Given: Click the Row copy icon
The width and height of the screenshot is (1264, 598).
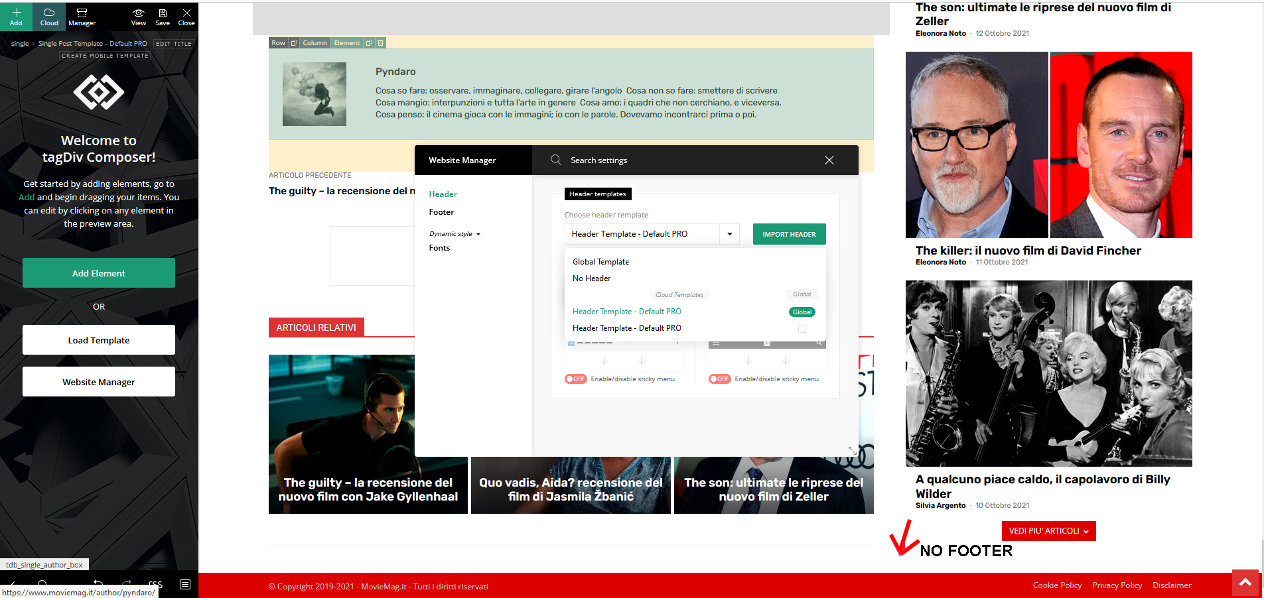Looking at the screenshot, I should 293,43.
